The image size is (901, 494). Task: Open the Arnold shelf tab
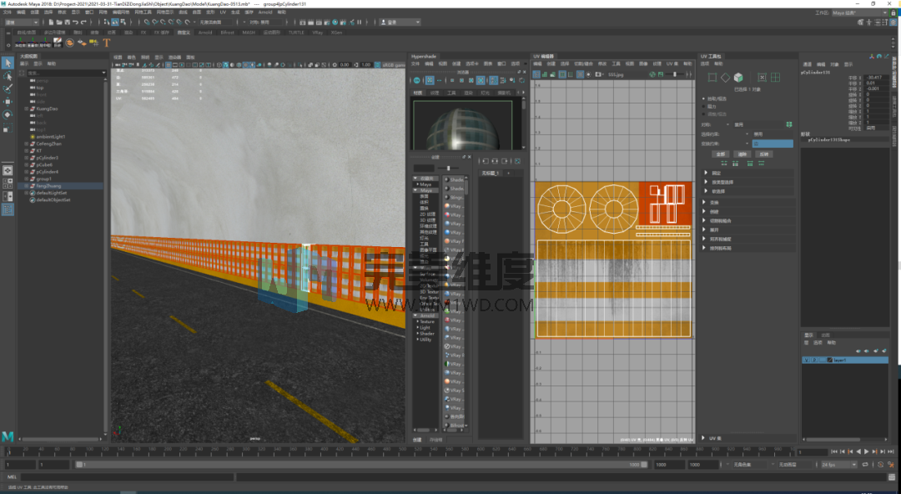(205, 33)
